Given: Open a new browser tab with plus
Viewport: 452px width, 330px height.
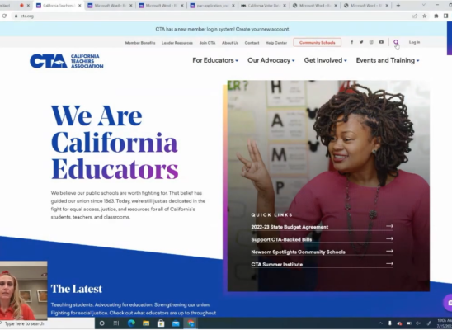Looking at the screenshot, I should 398,6.
